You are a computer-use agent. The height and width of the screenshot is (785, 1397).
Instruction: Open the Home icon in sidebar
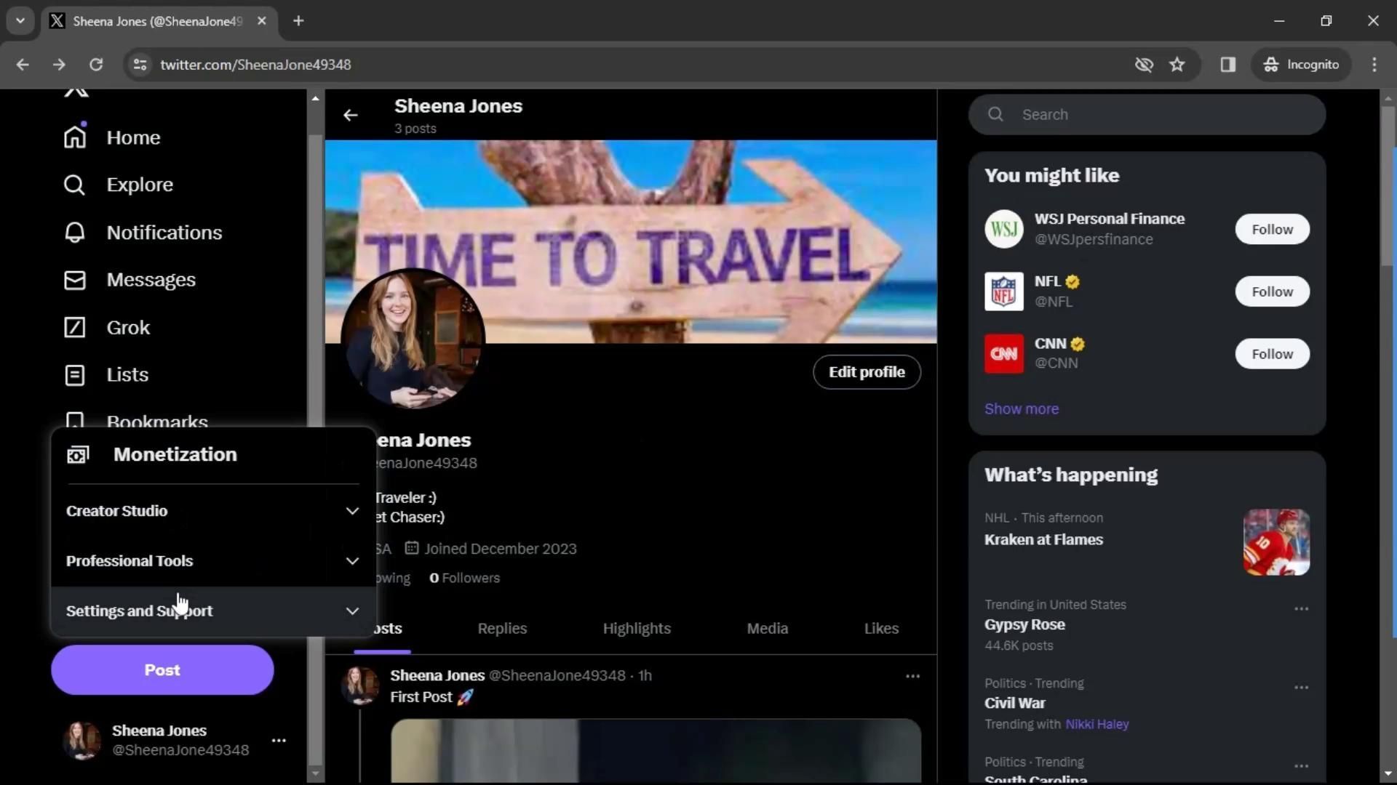point(75,137)
